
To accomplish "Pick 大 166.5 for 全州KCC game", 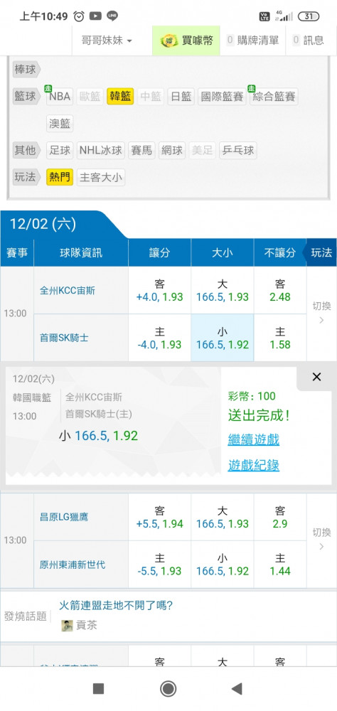I will [223, 290].
